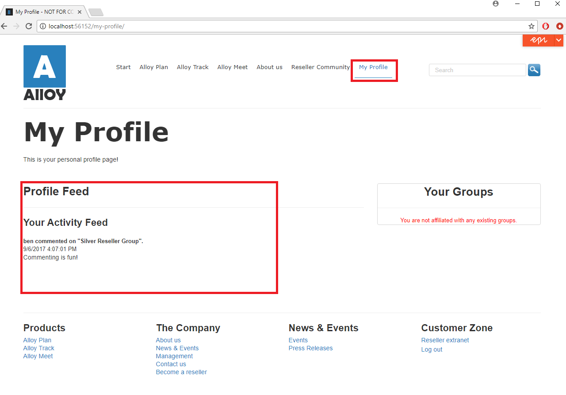The height and width of the screenshot is (395, 566).
Task: Click the site information icon in address bar
Action: (x=42, y=26)
